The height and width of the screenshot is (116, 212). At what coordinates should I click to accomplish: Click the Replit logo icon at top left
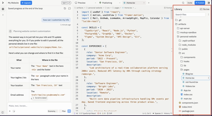[x=3, y=3]
